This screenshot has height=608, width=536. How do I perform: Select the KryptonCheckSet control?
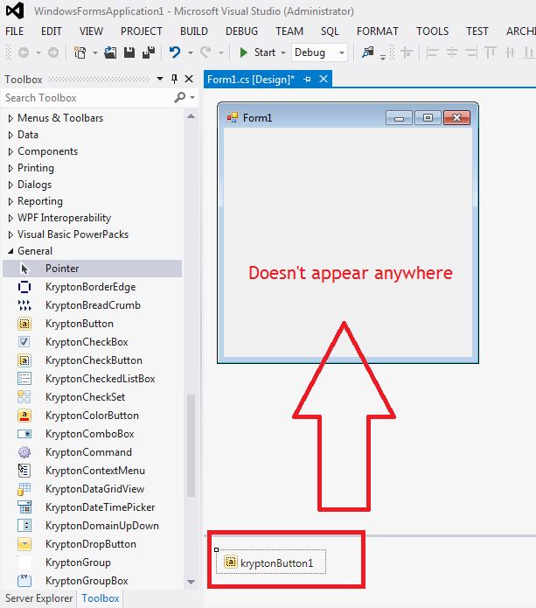pyautogui.click(x=92, y=397)
